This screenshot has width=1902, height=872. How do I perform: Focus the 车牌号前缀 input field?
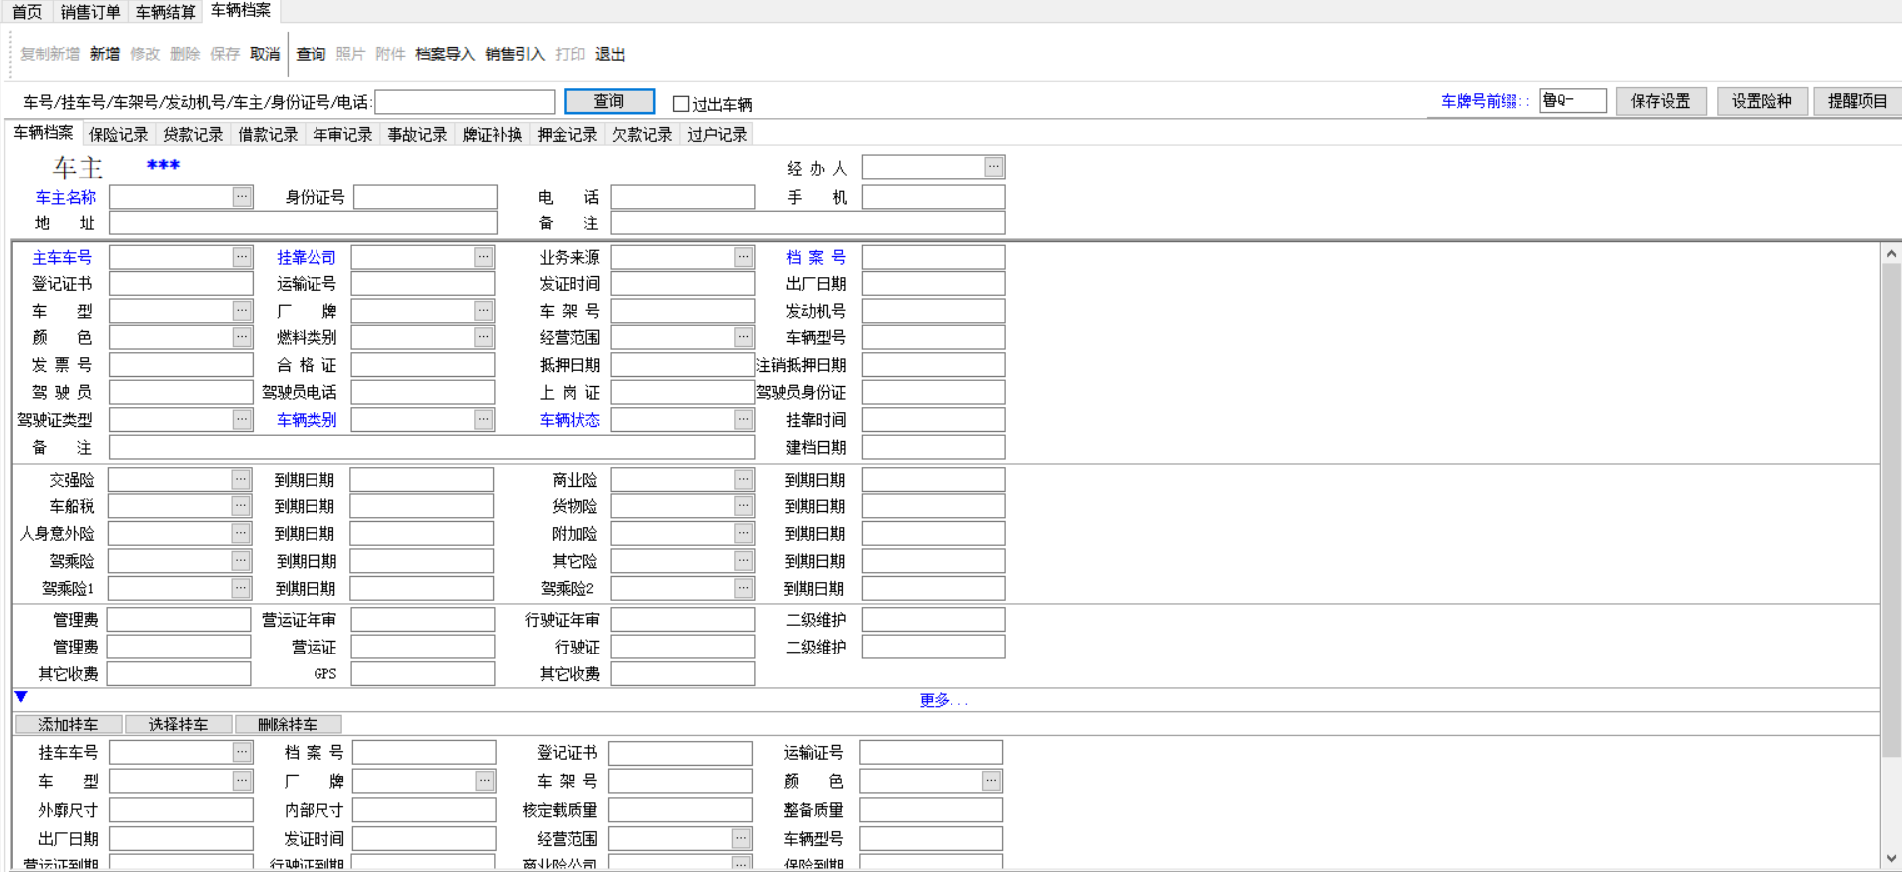[1574, 101]
